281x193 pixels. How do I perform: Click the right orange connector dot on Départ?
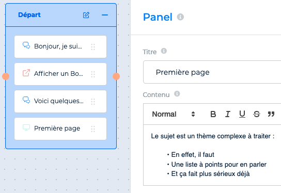[116, 76]
